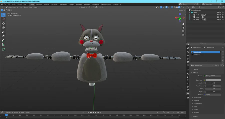This screenshot has height=119, width=225.
Task: Expand the Arms collection
Action: [x=192, y=19]
